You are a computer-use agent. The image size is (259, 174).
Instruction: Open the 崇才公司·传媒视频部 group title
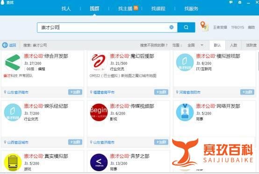click(132, 106)
